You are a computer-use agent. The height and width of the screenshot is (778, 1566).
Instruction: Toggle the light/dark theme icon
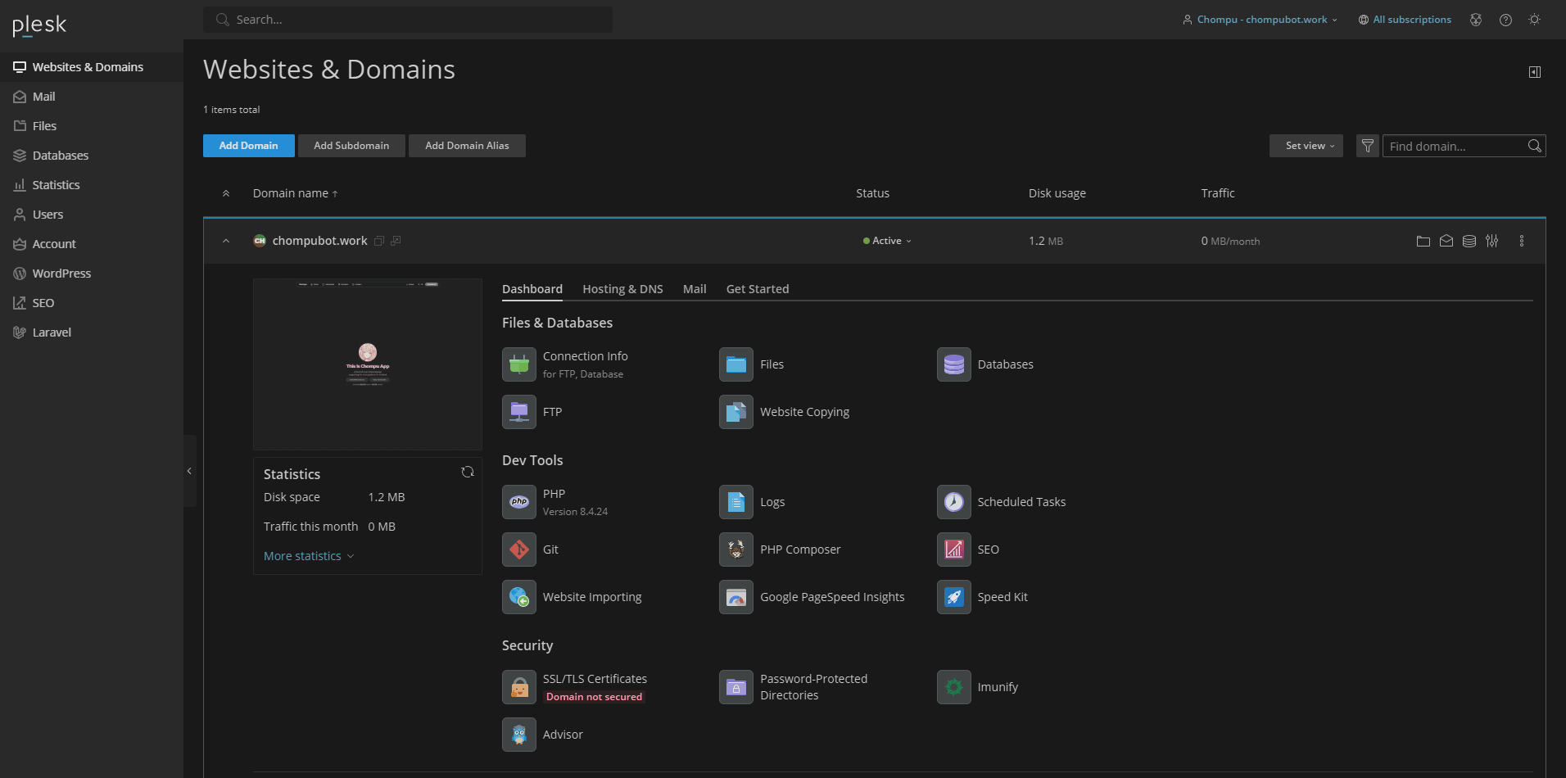[1535, 20]
